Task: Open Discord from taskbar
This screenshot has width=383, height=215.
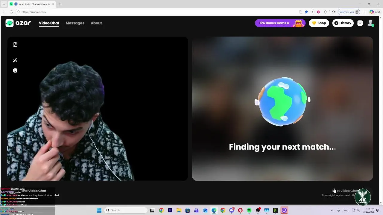Action: 232,210
